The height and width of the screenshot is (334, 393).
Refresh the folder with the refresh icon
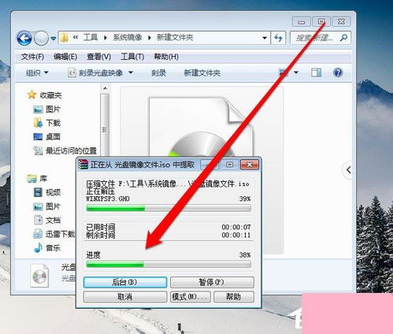pos(278,38)
